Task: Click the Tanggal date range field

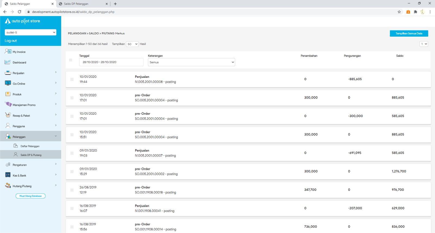Action: pyautogui.click(x=111, y=62)
